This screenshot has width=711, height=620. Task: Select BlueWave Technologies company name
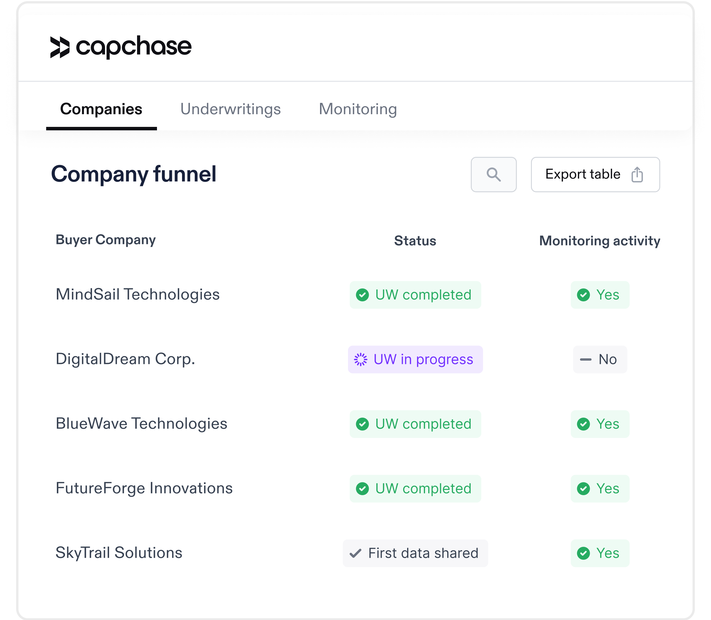coord(141,424)
